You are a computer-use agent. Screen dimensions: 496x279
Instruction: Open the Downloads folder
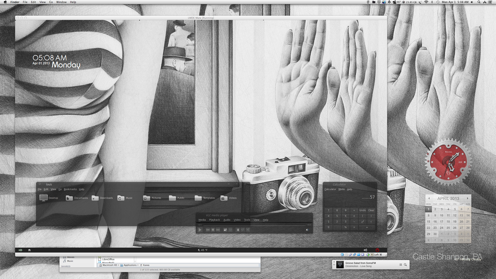(95, 198)
